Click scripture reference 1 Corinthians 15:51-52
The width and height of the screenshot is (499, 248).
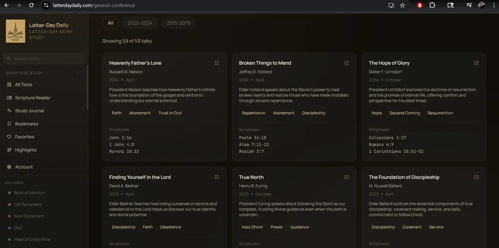click(x=396, y=152)
